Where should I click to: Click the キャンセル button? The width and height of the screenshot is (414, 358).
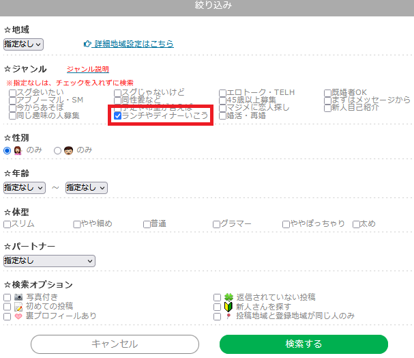coord(115,344)
